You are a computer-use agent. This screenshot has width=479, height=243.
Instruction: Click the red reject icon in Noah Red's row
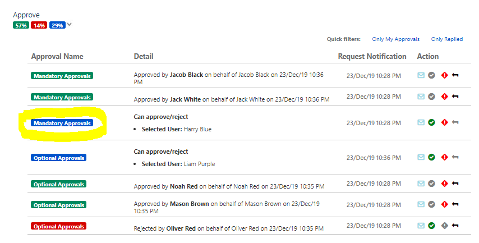[444, 184]
